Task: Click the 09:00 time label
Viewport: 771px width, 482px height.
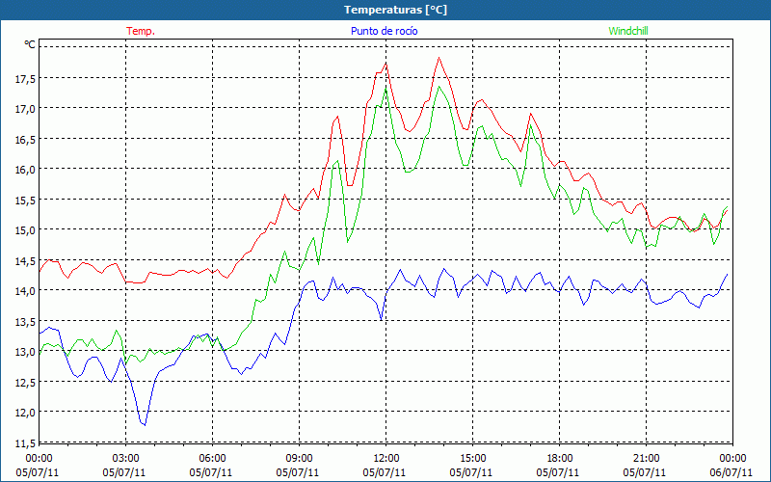Action: click(299, 459)
